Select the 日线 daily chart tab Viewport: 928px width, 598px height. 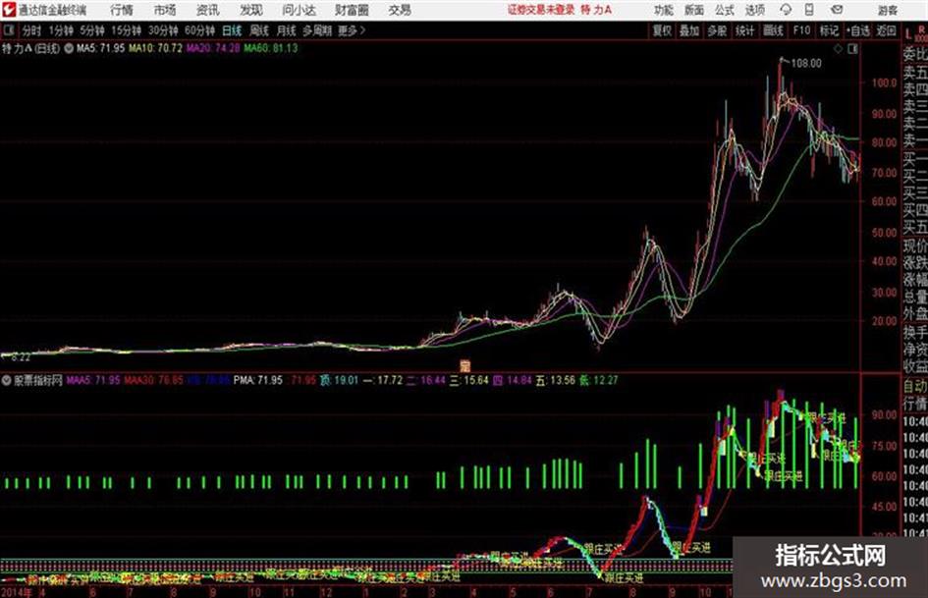pyautogui.click(x=232, y=30)
